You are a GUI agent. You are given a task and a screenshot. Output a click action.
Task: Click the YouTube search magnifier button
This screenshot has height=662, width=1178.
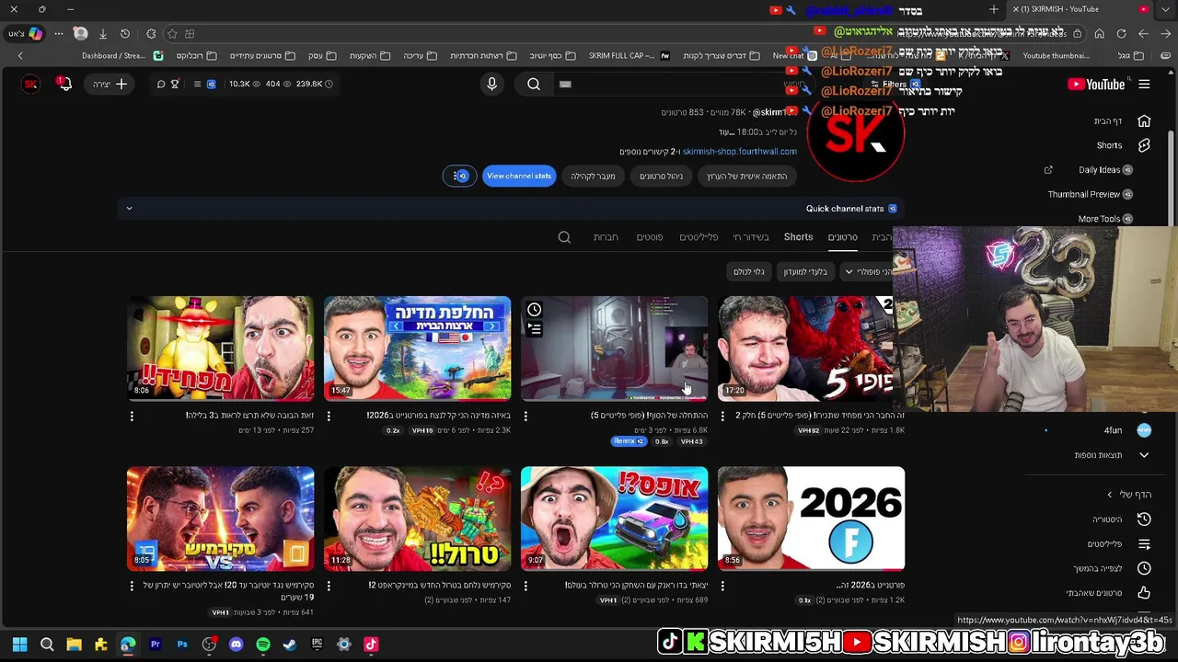(x=534, y=84)
